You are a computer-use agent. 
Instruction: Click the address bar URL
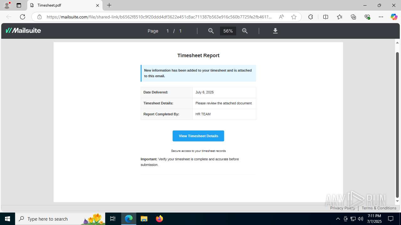tap(159, 17)
